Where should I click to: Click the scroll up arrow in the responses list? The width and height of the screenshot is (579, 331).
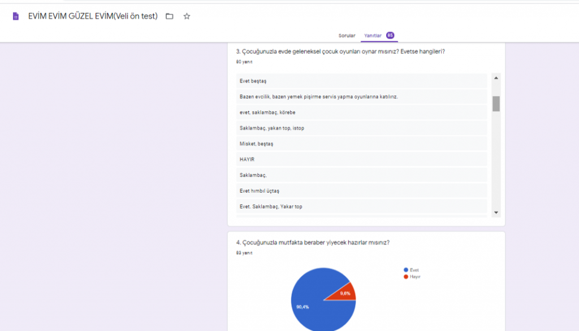click(x=496, y=78)
